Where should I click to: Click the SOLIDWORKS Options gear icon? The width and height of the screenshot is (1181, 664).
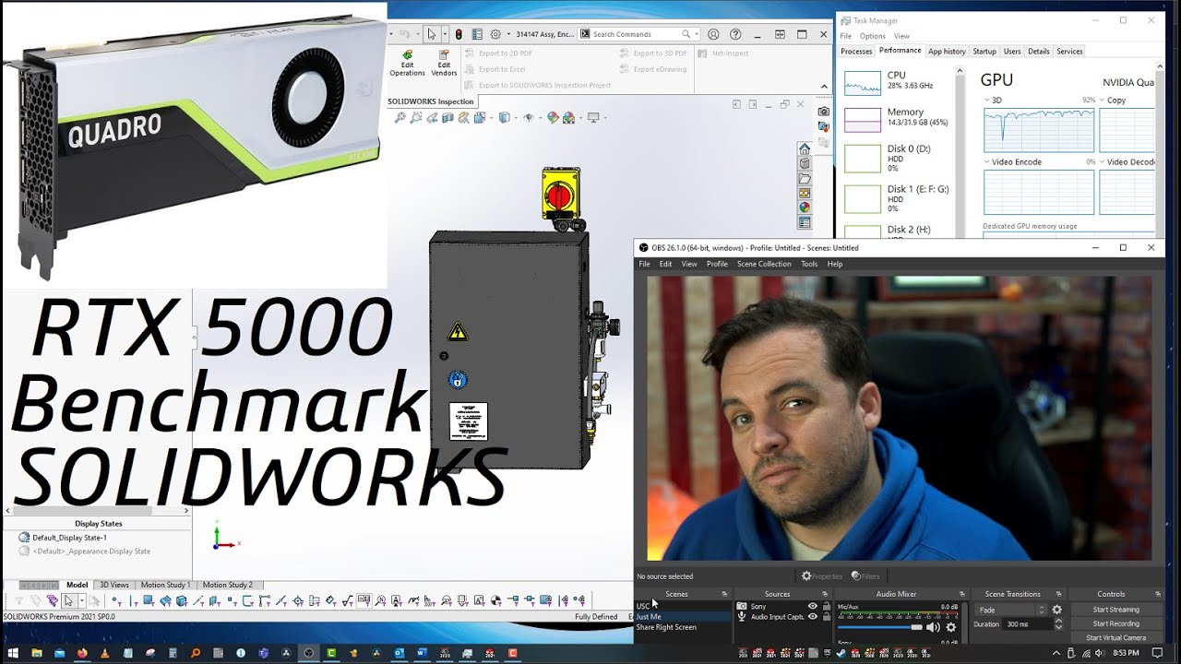(495, 34)
